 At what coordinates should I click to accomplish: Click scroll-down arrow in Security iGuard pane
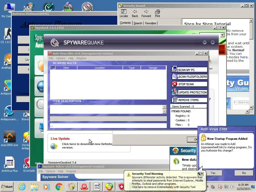pos(251,107)
